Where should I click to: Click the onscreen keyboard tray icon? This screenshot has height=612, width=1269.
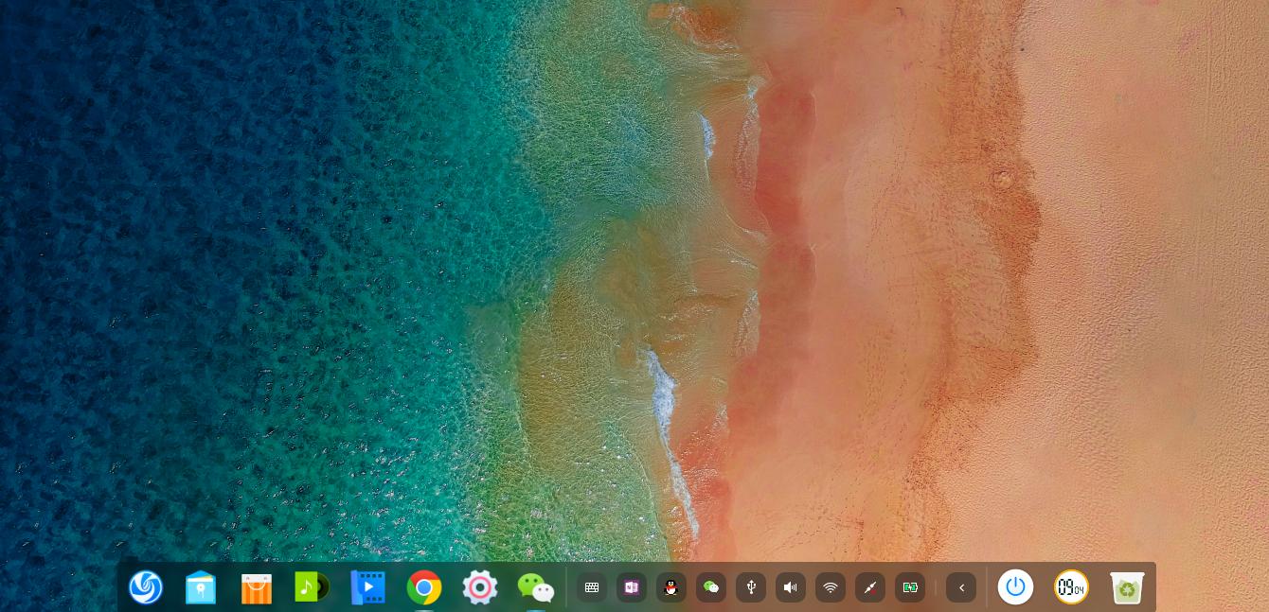[592, 587]
